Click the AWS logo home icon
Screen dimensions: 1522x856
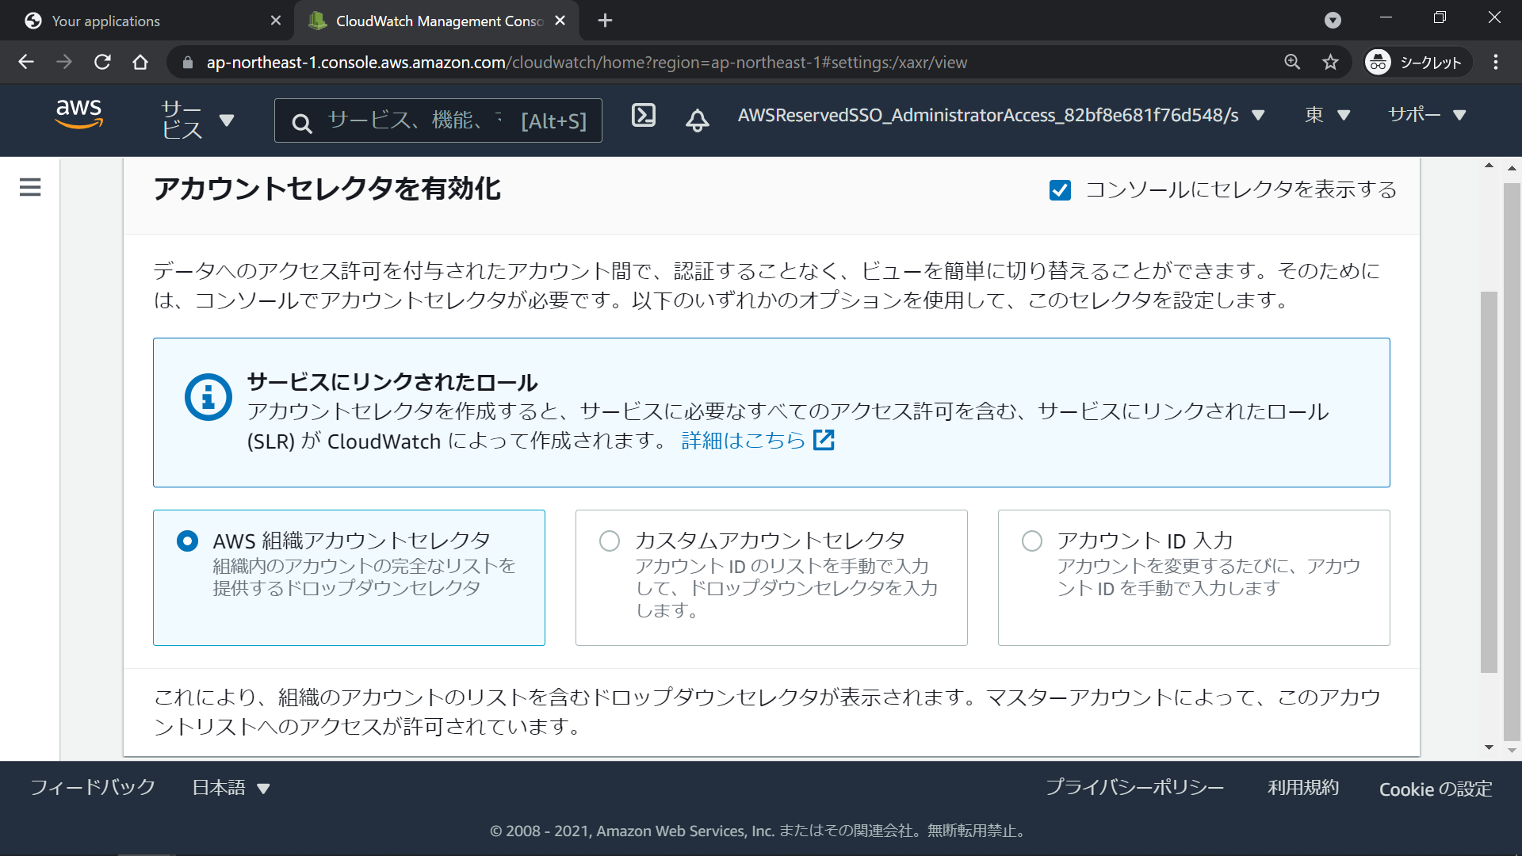coord(79,114)
